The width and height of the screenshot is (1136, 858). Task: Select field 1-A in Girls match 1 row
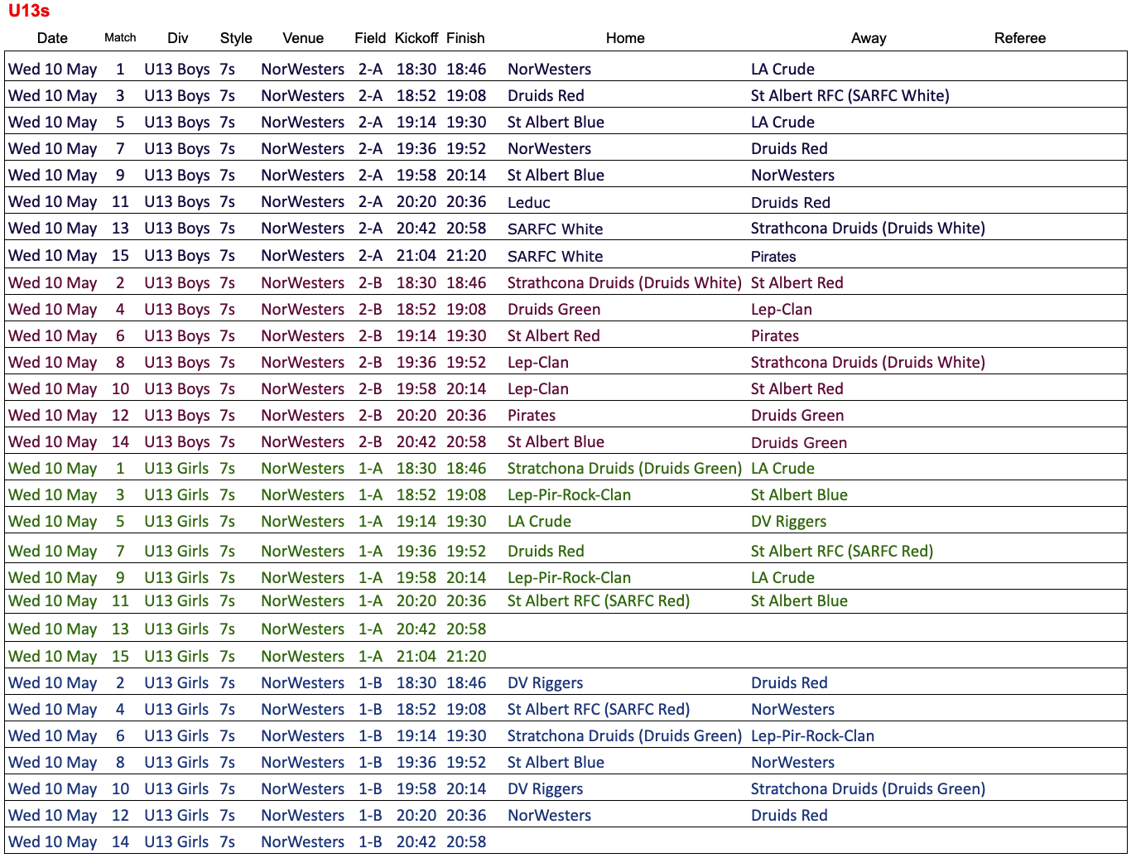pyautogui.click(x=370, y=469)
